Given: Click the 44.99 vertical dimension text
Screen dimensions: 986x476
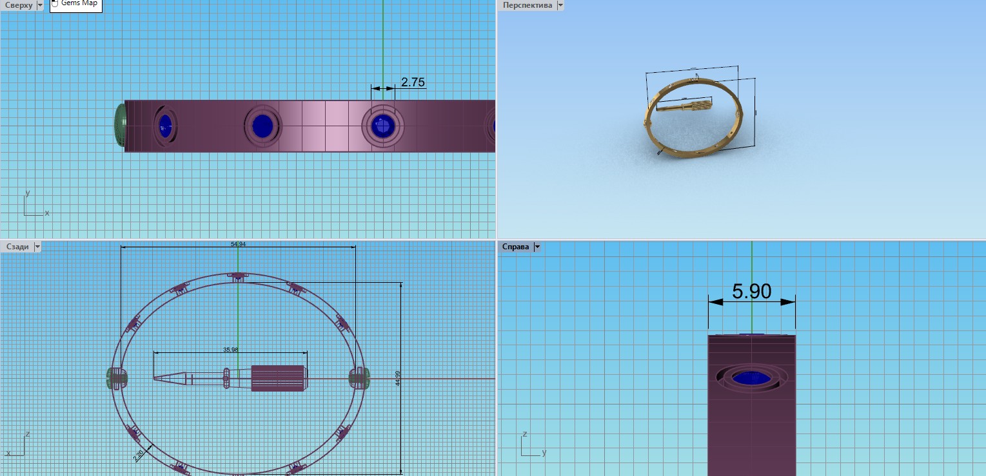Looking at the screenshot, I should tap(398, 378).
